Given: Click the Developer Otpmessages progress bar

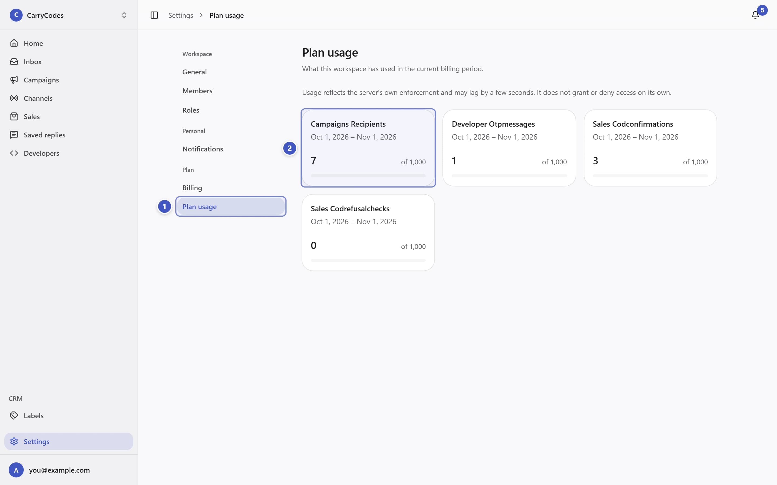Looking at the screenshot, I should point(509,175).
